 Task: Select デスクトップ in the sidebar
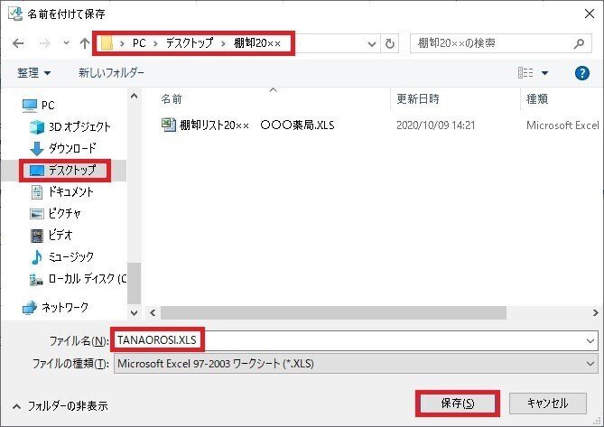point(72,170)
